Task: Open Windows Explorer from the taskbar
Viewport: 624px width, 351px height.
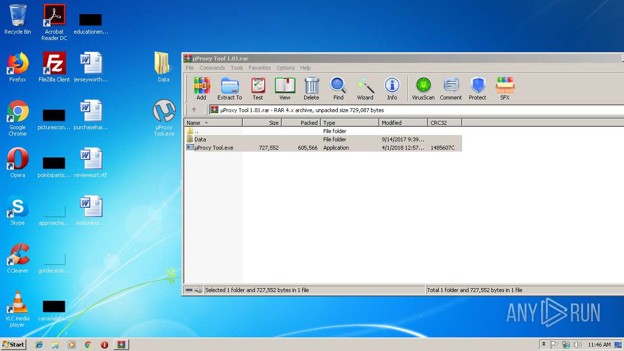Action: click(x=55, y=345)
